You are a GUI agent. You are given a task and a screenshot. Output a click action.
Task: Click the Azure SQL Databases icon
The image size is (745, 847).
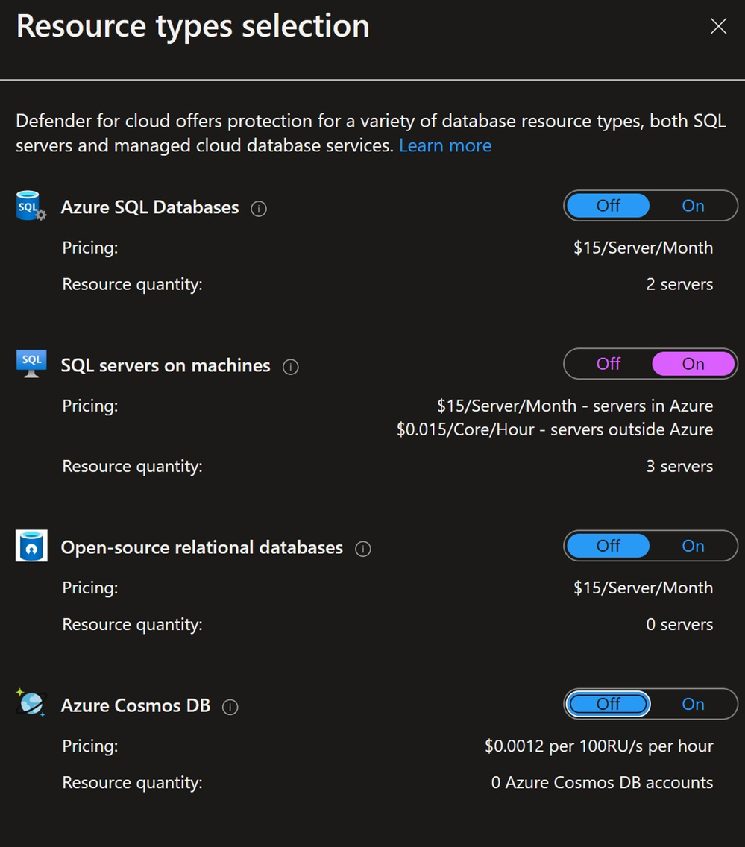click(x=31, y=205)
